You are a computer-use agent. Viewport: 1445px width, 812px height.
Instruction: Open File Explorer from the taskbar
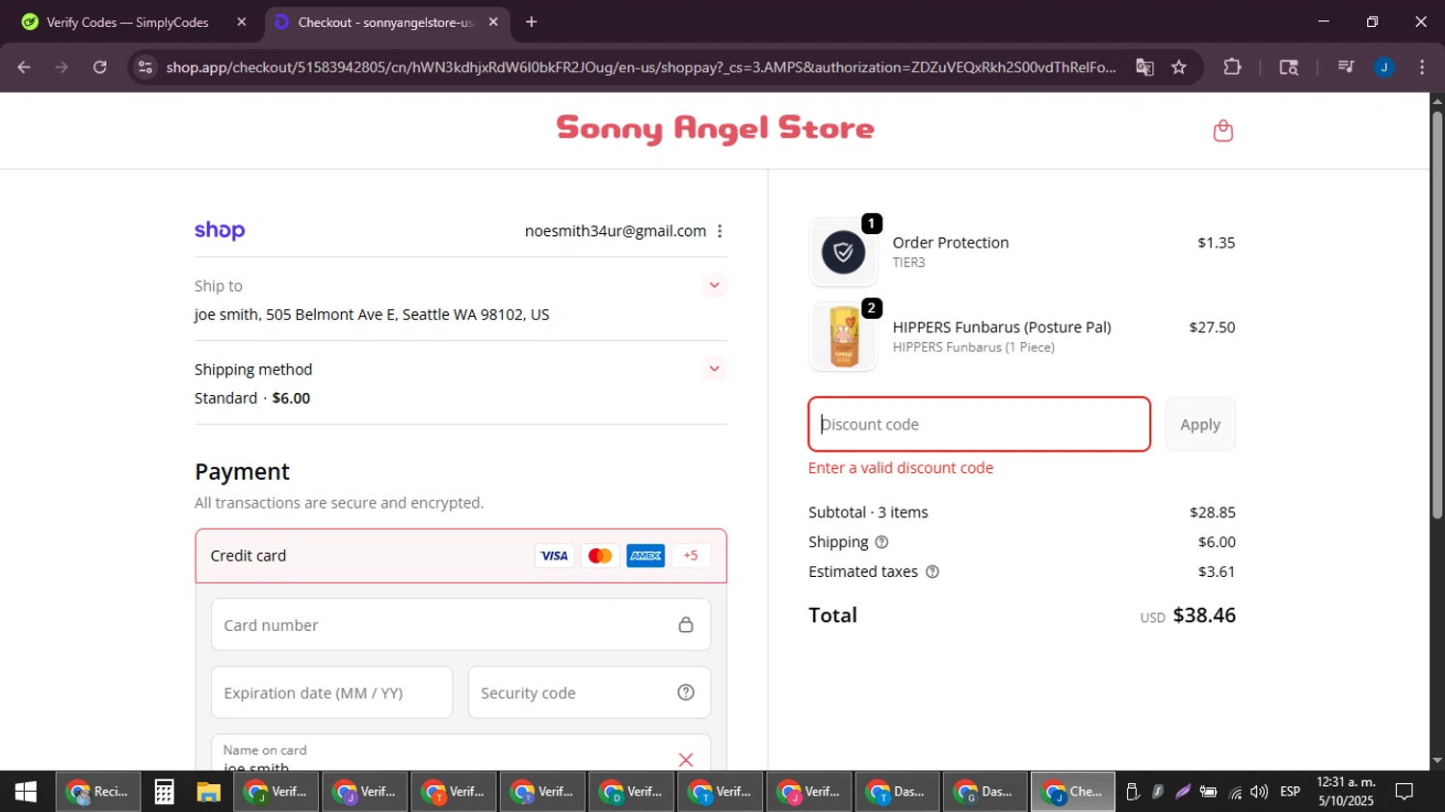tap(208, 792)
